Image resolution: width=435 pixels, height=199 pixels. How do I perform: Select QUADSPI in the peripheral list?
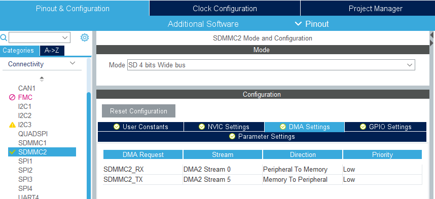tap(33, 134)
